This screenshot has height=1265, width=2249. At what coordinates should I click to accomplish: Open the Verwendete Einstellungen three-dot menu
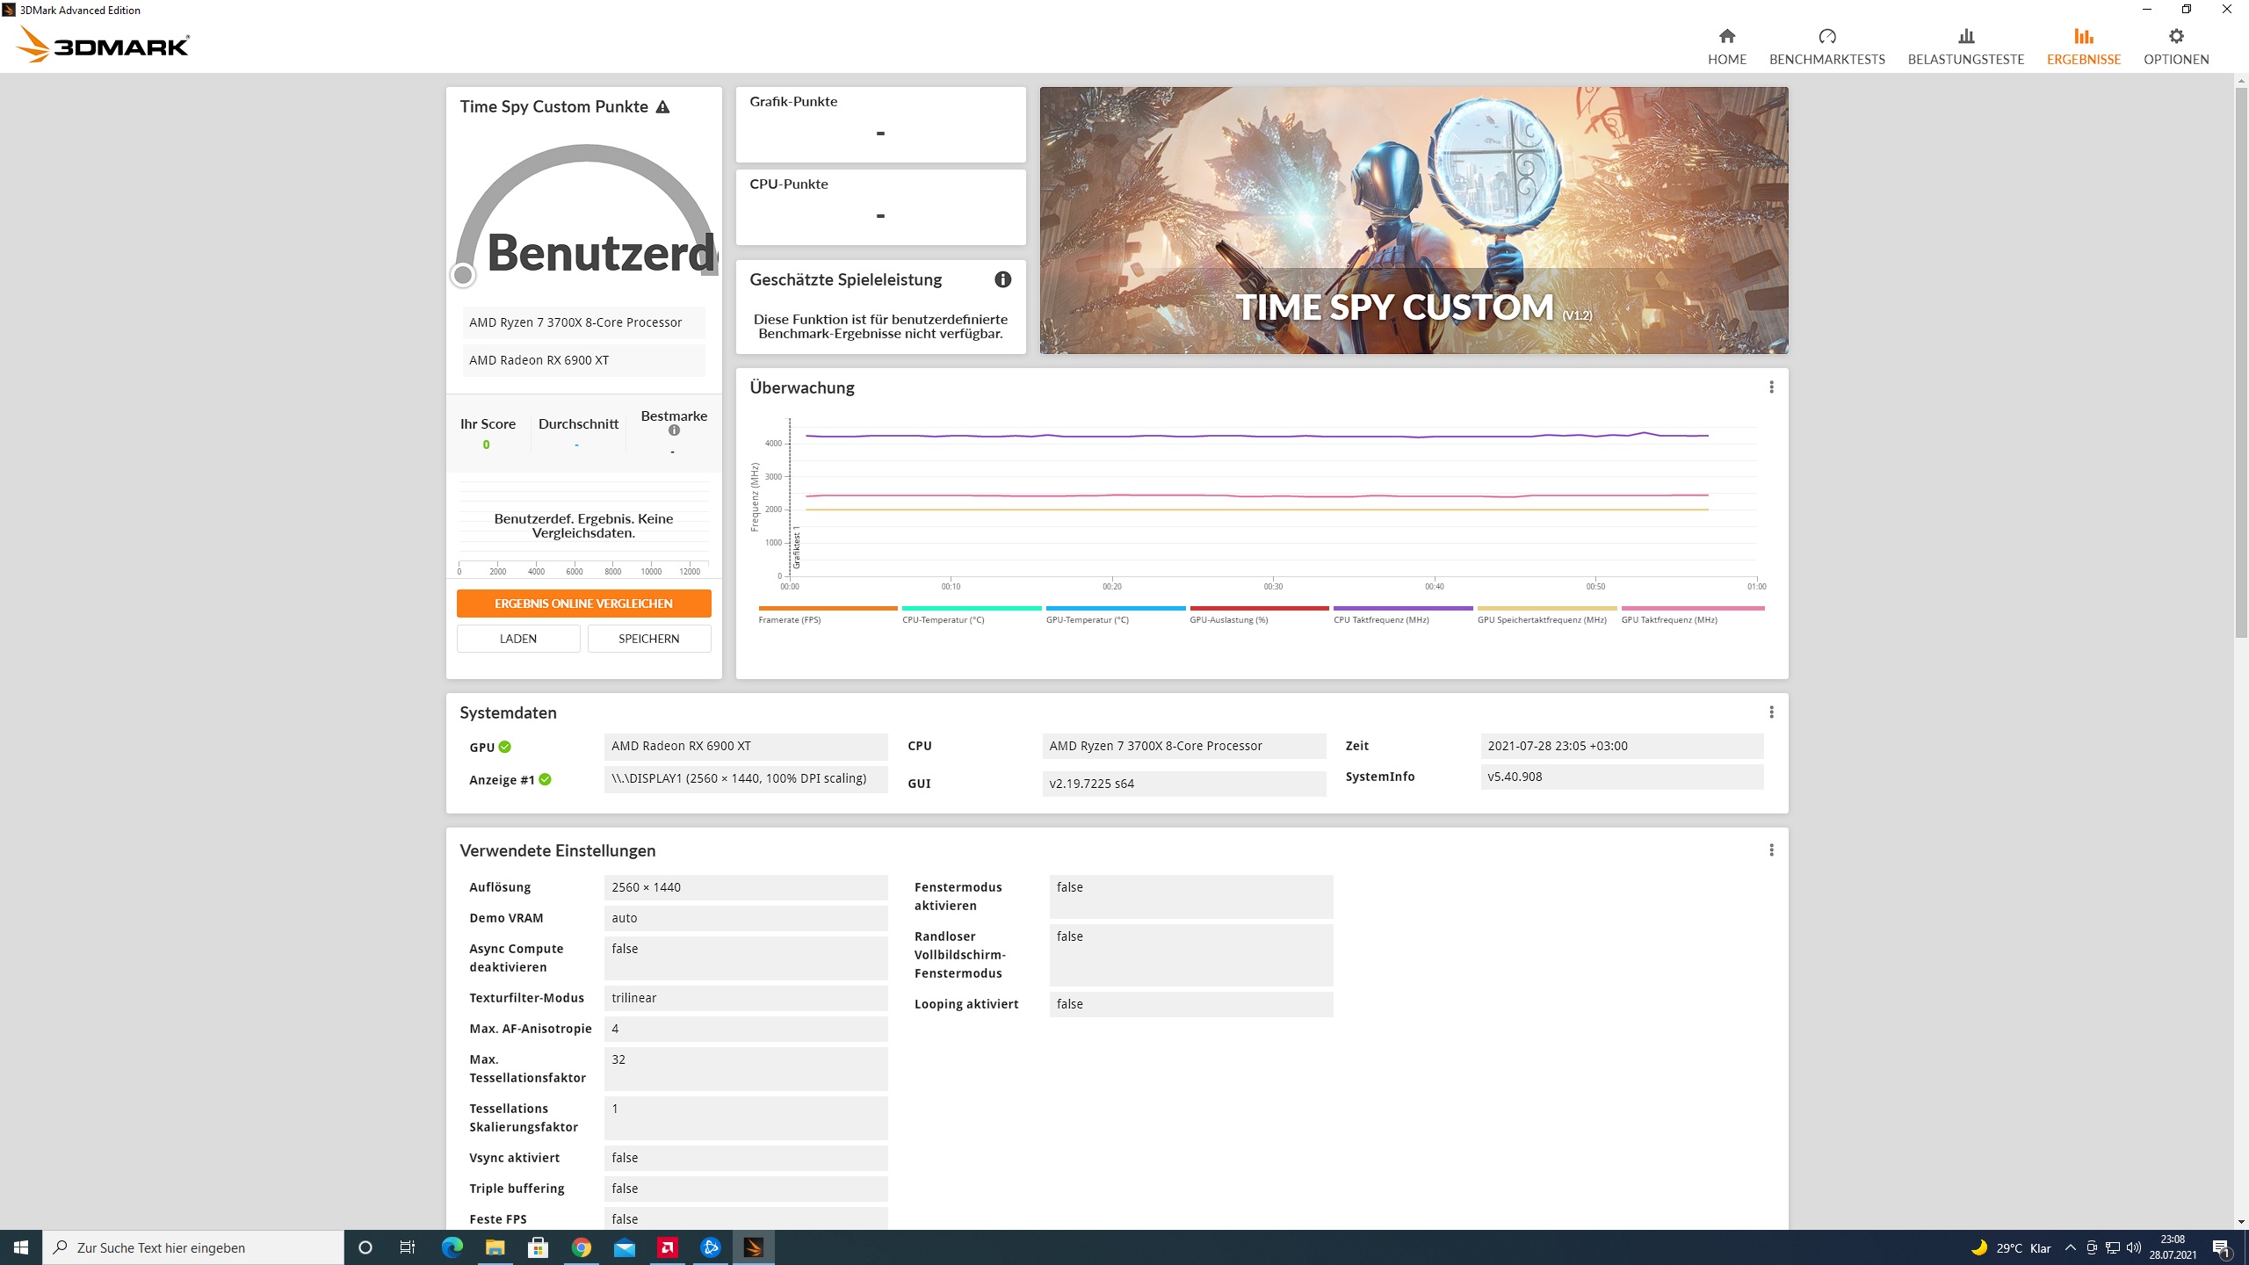[x=1771, y=850]
